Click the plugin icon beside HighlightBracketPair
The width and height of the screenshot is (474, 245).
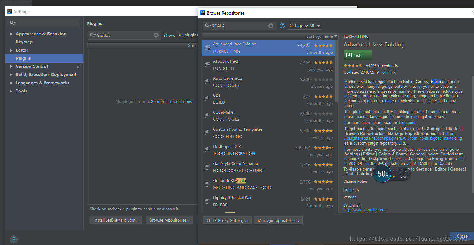pos(207,201)
